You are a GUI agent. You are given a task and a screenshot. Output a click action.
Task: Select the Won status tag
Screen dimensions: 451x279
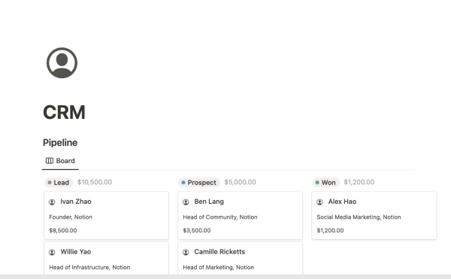click(326, 182)
